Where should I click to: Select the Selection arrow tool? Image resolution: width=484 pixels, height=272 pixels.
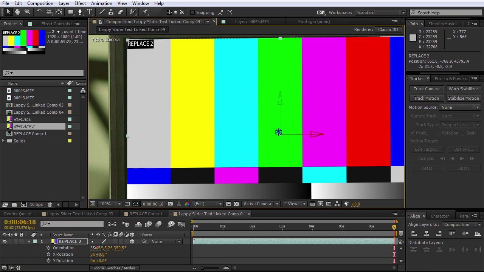[9, 12]
